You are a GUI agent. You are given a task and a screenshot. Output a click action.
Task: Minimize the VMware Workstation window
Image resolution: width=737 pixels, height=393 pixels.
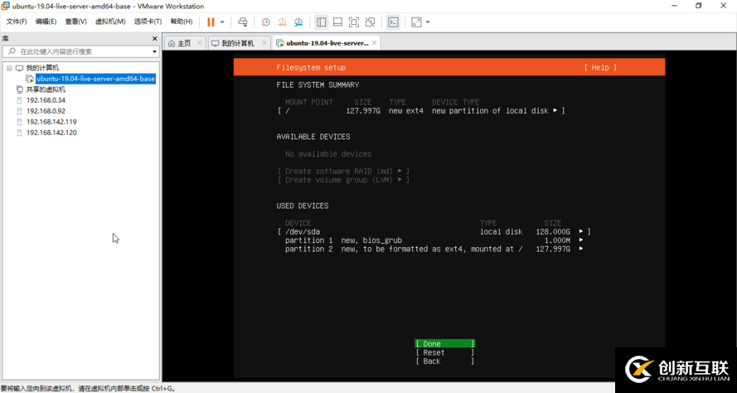[676, 6]
